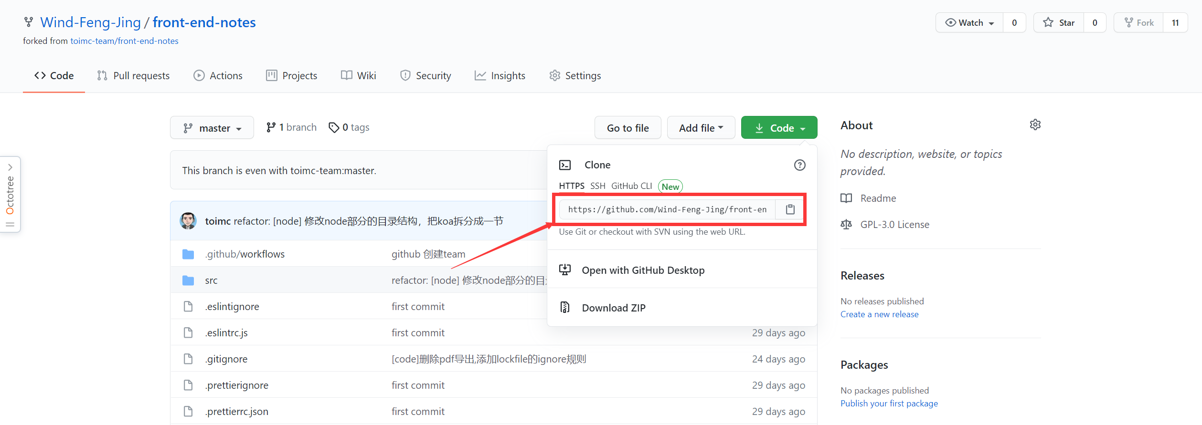Click the About section gear icon
The height and width of the screenshot is (425, 1202).
tap(1035, 124)
